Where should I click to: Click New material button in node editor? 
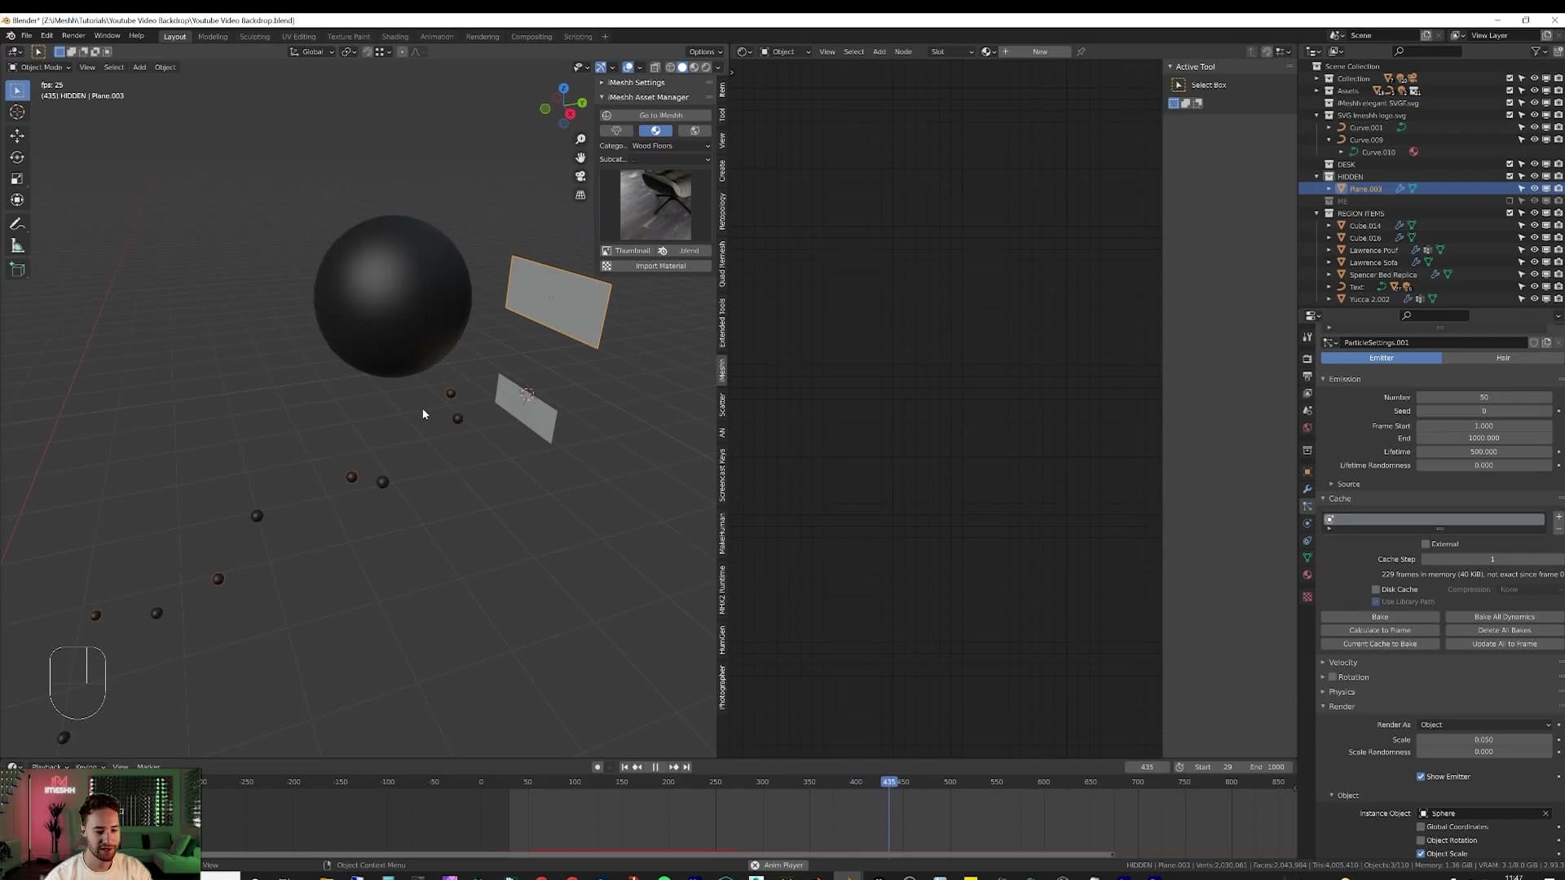click(1039, 51)
